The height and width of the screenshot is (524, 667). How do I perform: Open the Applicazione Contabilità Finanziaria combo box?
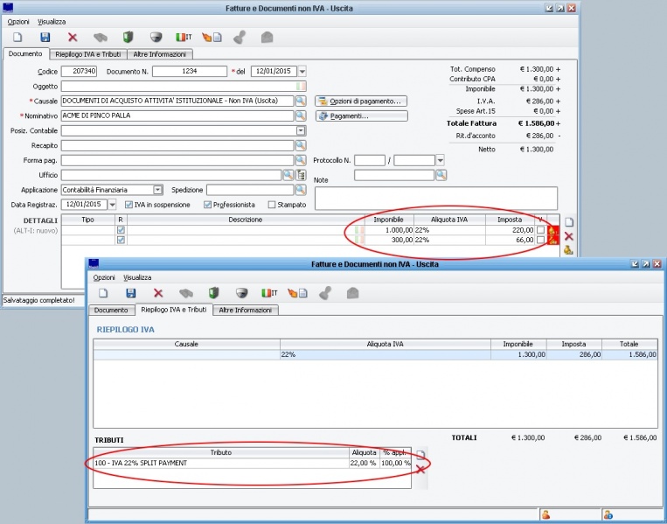tap(157, 190)
